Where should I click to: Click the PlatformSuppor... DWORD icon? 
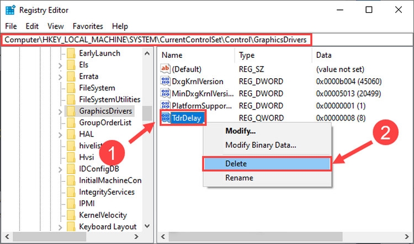click(165, 105)
